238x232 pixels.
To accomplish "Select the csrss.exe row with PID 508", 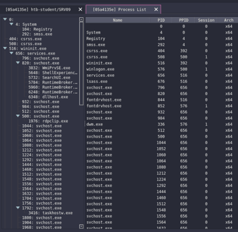I will [162, 57].
